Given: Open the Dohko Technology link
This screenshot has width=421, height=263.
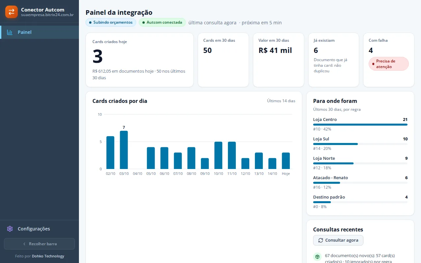Looking at the screenshot, I should 48,256.
